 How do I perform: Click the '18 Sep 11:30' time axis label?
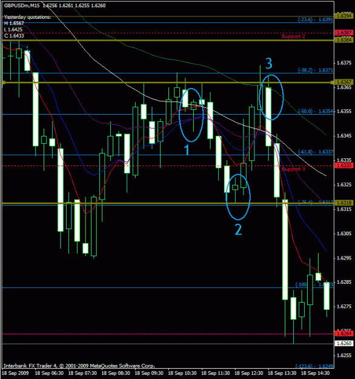216,373
